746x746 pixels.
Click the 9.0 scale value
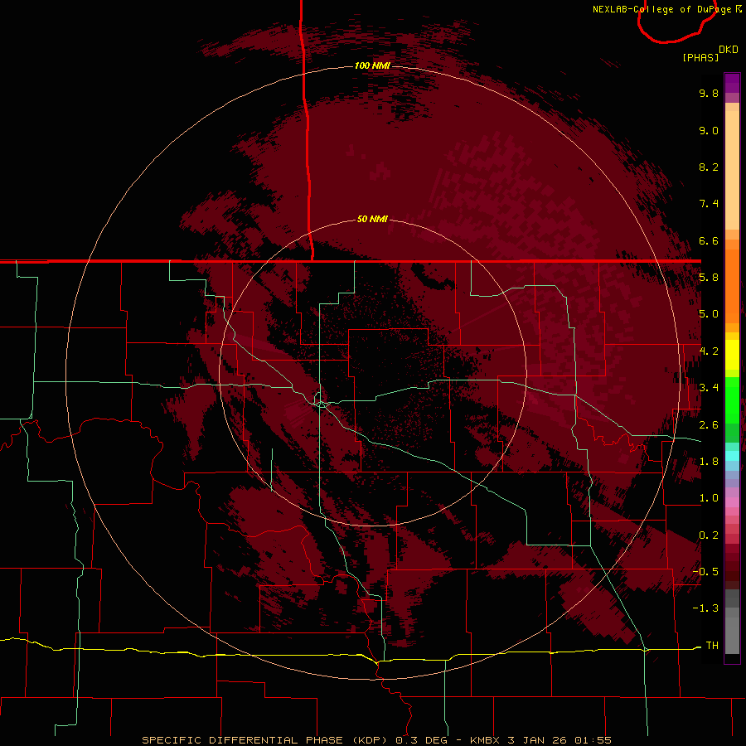coord(709,130)
